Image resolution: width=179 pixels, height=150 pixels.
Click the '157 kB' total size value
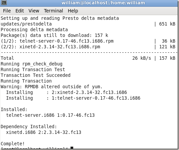tap(167, 58)
